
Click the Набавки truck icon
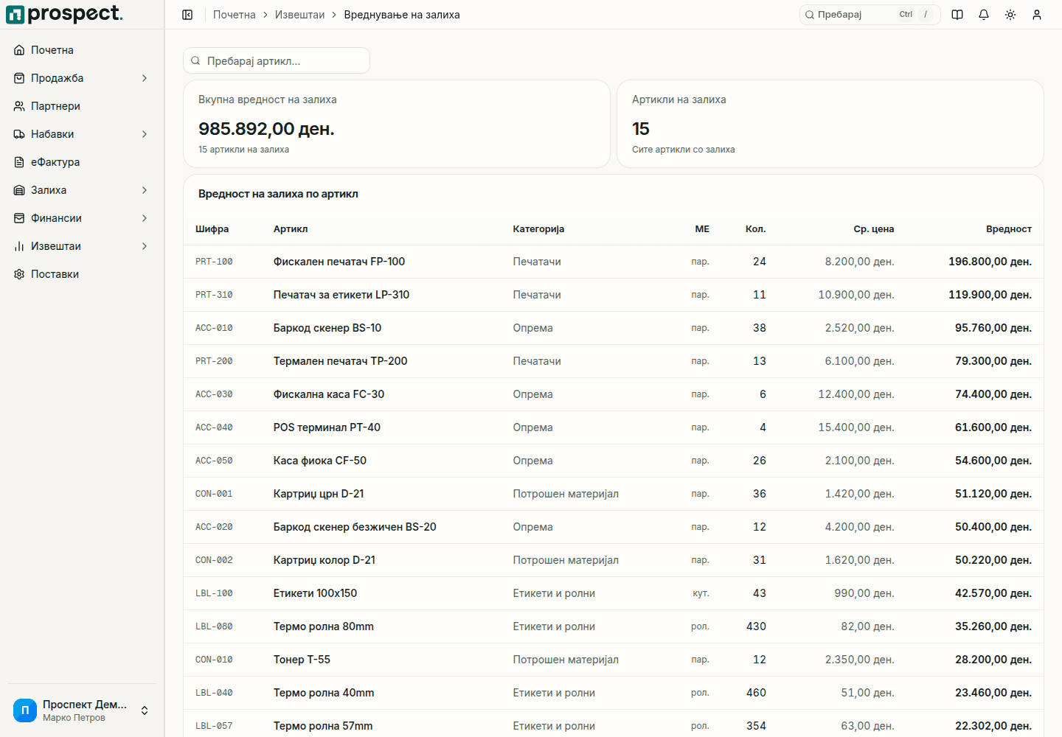[x=19, y=134]
